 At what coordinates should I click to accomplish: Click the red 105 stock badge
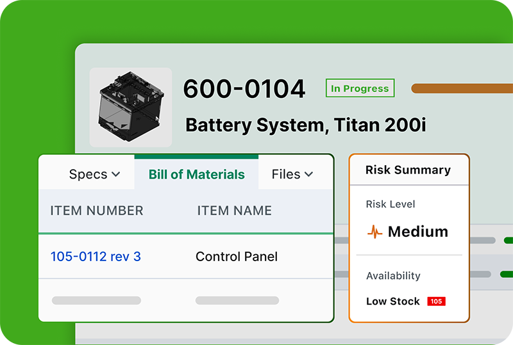(x=436, y=301)
